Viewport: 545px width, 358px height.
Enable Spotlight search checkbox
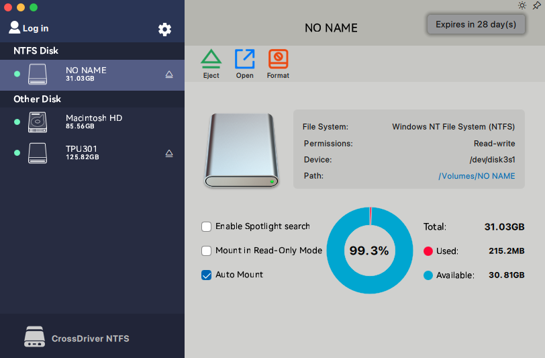click(x=207, y=226)
